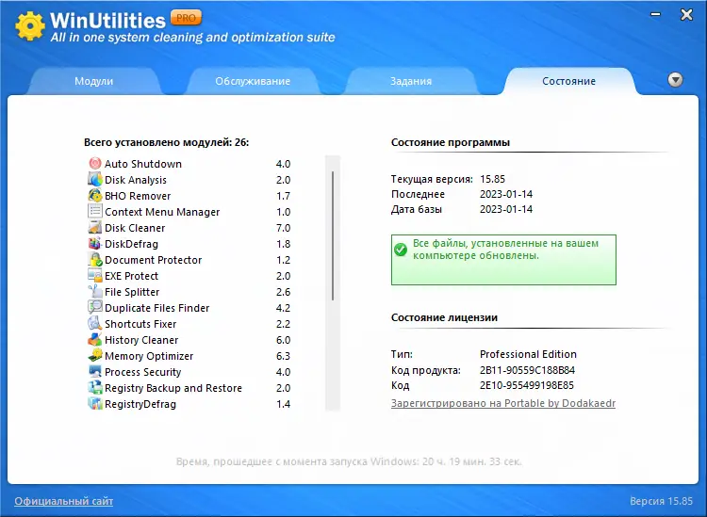Open the round dropdown arrow menu
Image resolution: width=707 pixels, height=517 pixels.
pyautogui.click(x=675, y=80)
